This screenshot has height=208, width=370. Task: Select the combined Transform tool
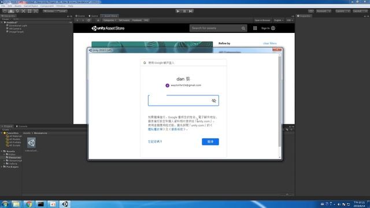[x=36, y=11]
